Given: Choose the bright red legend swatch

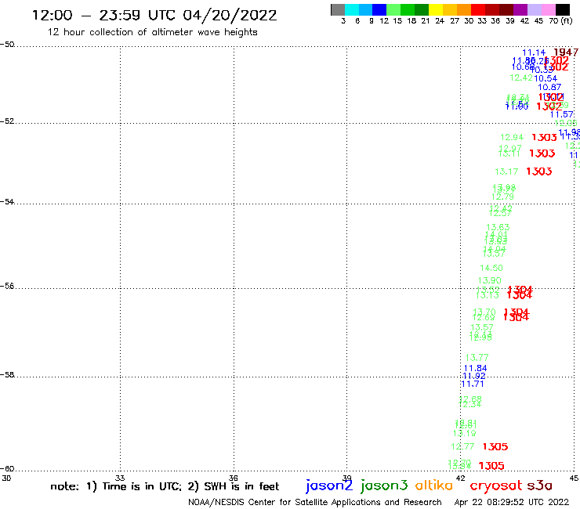Looking at the screenshot, I should [x=478, y=9].
